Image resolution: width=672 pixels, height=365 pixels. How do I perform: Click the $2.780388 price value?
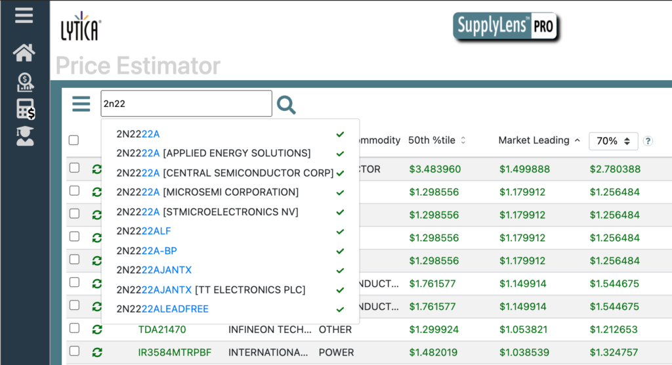click(615, 169)
